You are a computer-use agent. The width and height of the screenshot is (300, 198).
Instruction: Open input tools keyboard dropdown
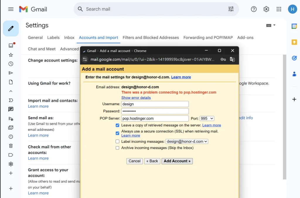tap(271, 25)
